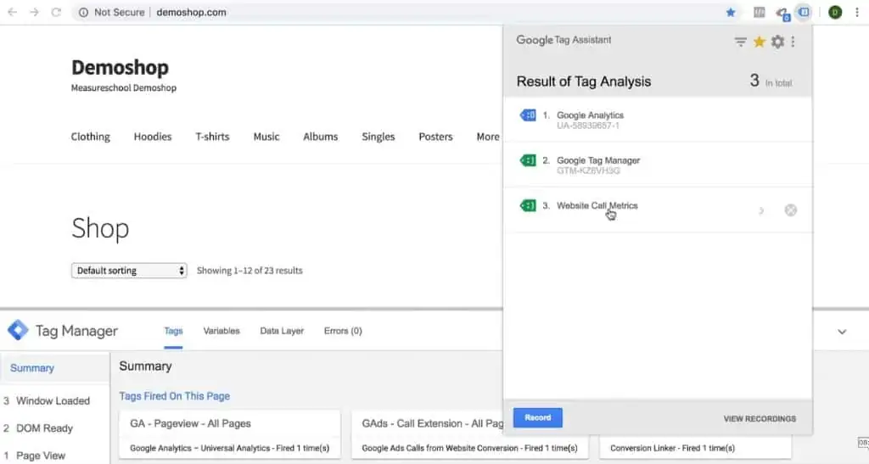Image resolution: width=869 pixels, height=464 pixels.
Task: Reload the page with refresh icon
Action: point(56,12)
